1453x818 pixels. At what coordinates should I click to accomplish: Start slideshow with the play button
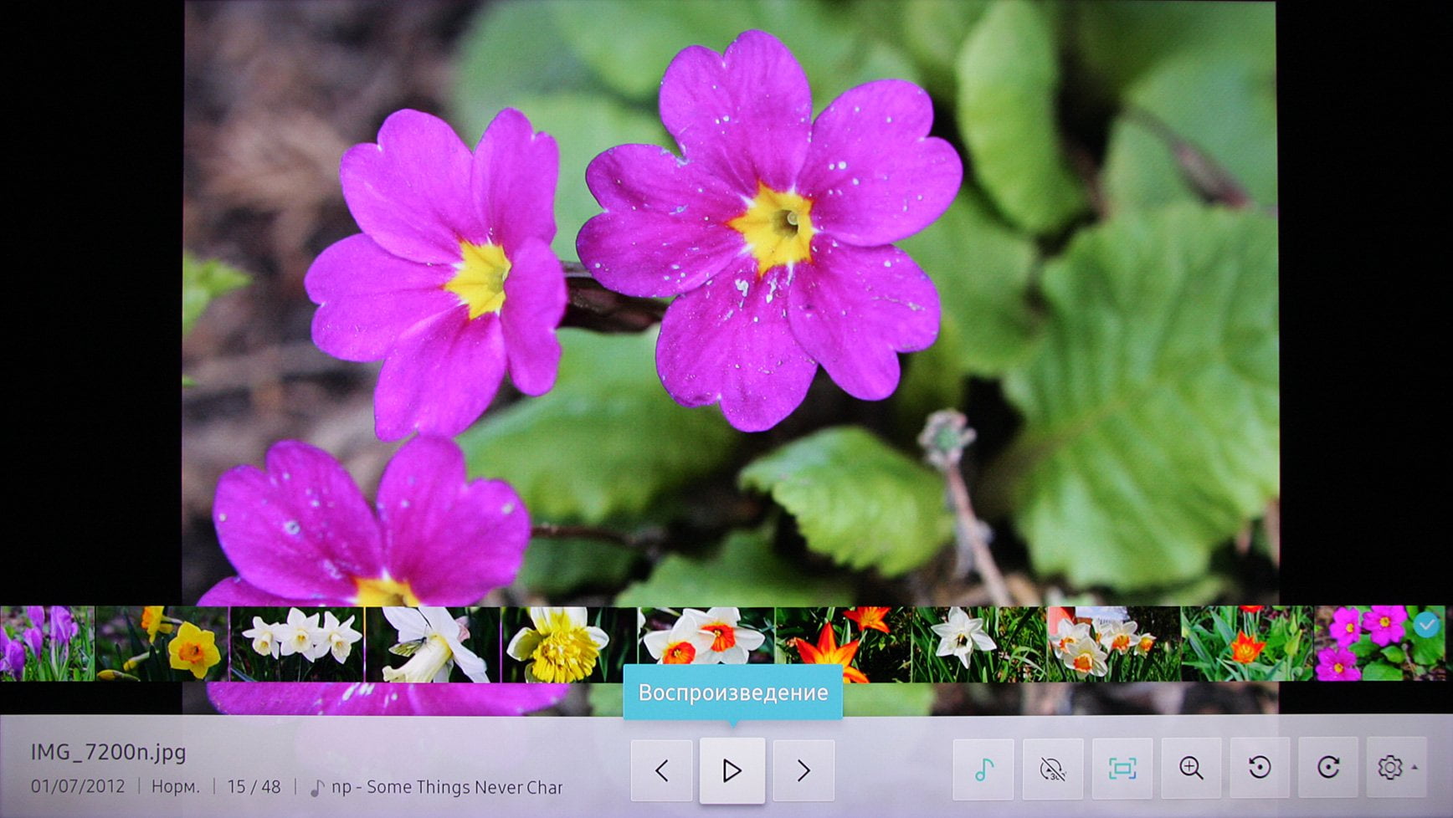(x=732, y=770)
